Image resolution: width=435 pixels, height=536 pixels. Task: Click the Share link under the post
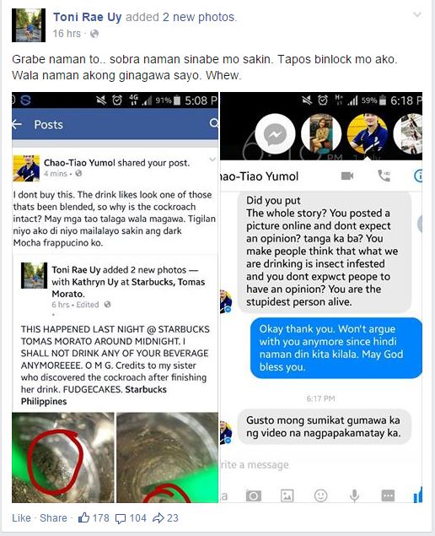[x=53, y=518]
